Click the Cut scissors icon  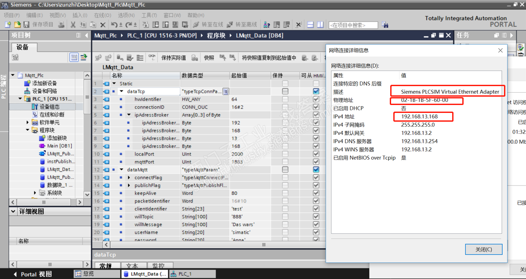[x=73, y=25]
